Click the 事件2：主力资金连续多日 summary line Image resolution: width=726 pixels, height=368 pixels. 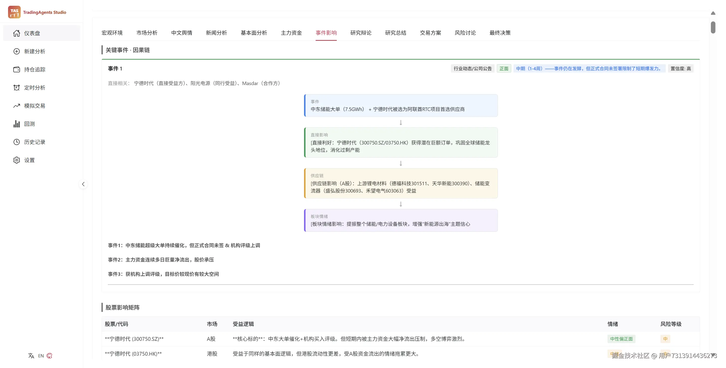(x=161, y=260)
